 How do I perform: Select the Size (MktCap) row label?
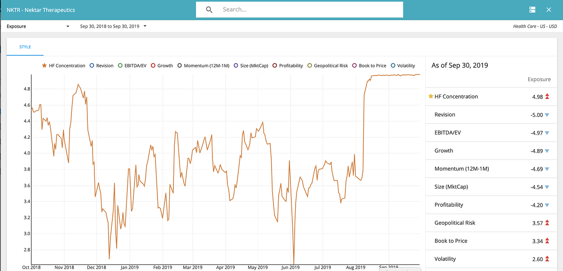pos(451,187)
